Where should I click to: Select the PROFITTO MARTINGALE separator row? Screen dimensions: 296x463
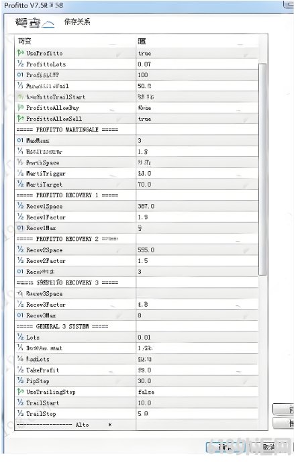click(67, 130)
